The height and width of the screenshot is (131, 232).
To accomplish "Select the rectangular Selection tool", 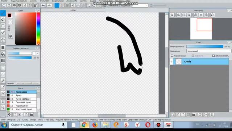I will coord(3,68).
